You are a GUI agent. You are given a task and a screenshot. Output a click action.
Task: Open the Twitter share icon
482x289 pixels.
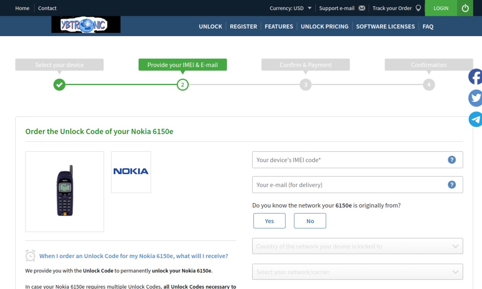pos(475,98)
